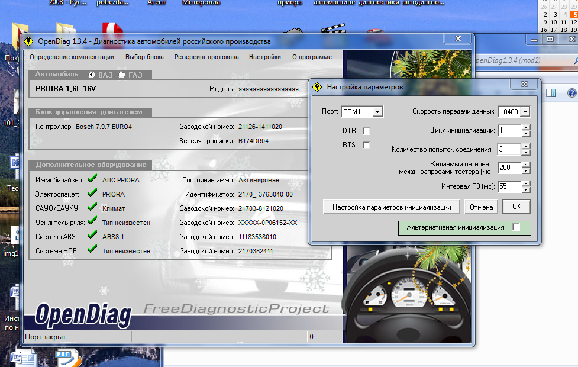Decrease Цикл инициализации with the down arrow
The height and width of the screenshot is (367, 578).
click(526, 133)
